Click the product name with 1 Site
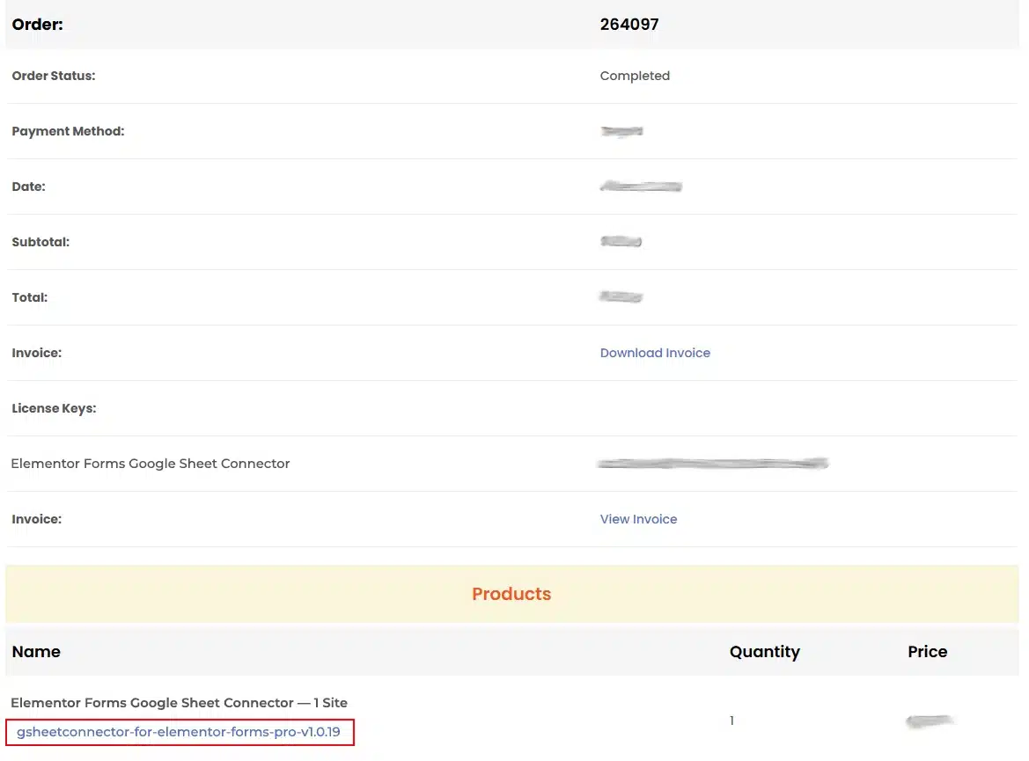 pyautogui.click(x=179, y=703)
